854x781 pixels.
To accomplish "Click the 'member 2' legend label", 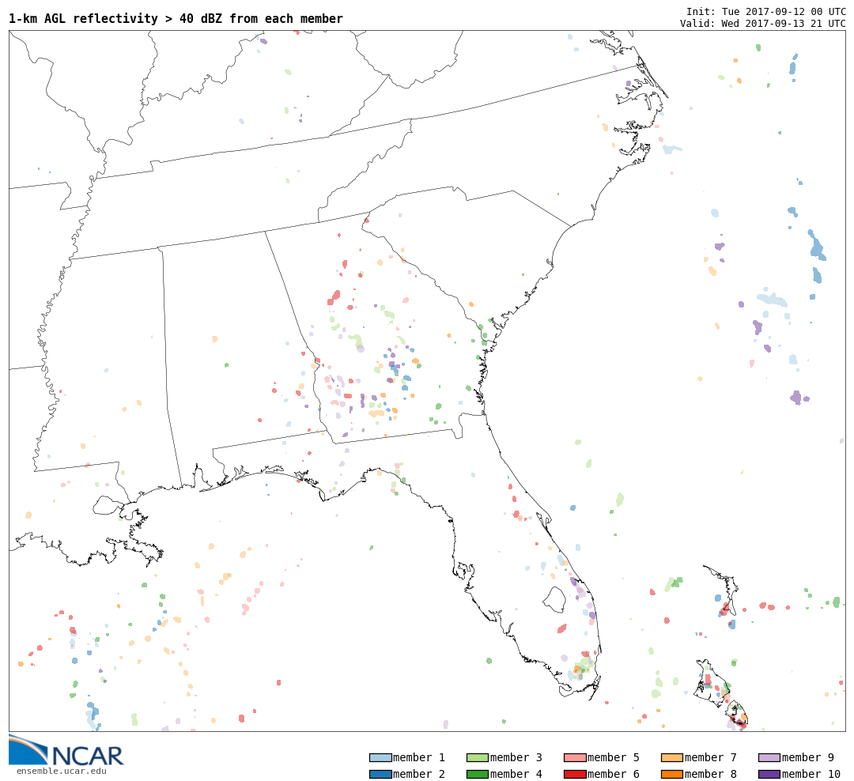I will [419, 774].
